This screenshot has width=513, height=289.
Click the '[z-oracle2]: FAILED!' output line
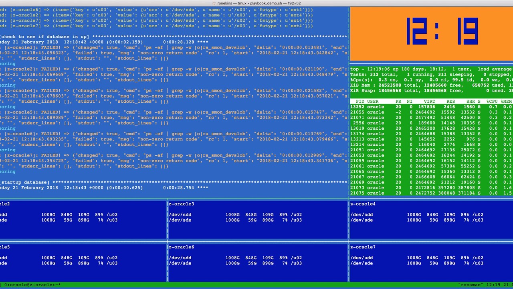[174, 69]
